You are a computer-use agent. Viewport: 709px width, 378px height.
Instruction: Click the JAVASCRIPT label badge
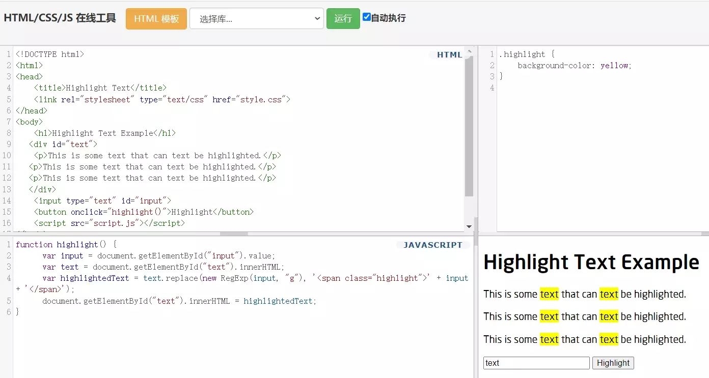point(433,245)
